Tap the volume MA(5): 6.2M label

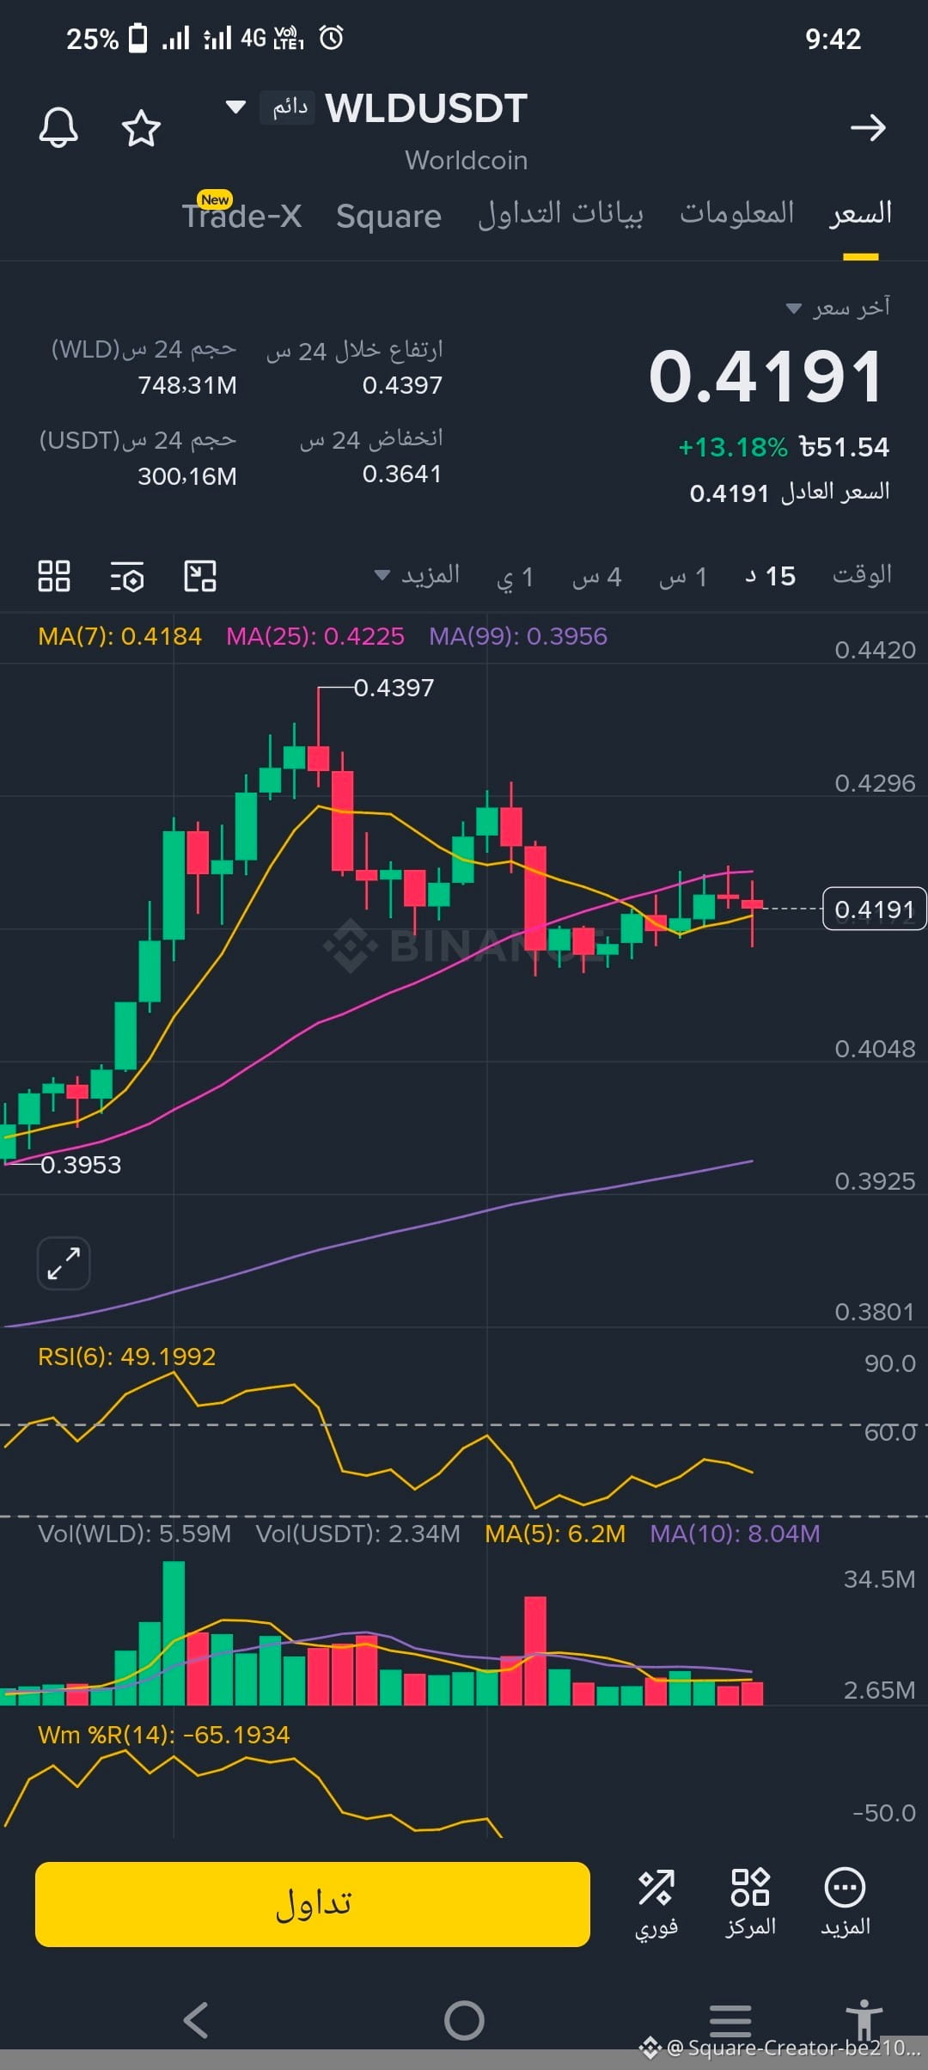click(x=555, y=1534)
